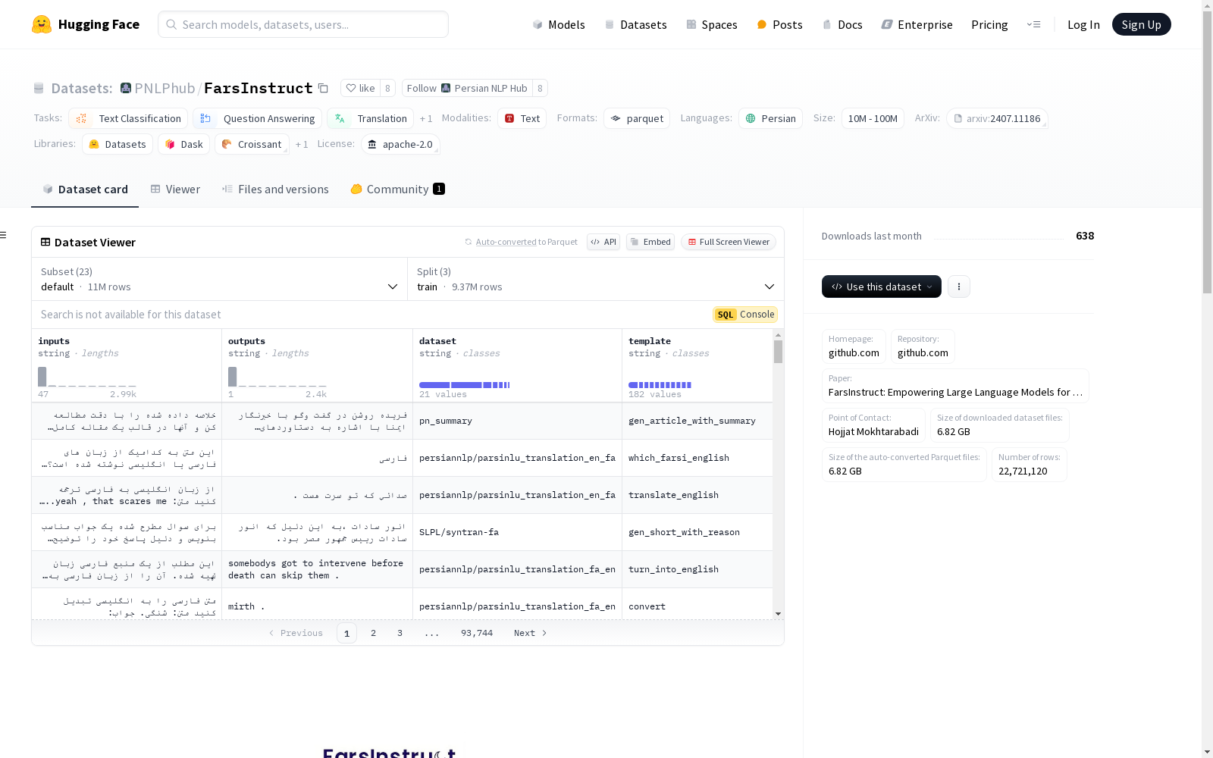Click the API code icon button
The image size is (1213, 758).
(x=603, y=242)
